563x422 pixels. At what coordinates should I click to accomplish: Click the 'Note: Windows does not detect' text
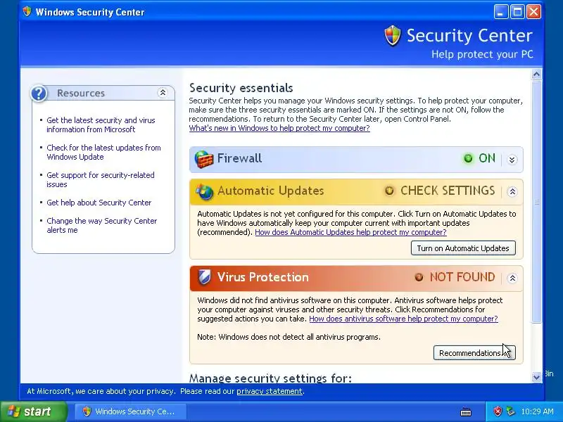[x=289, y=337]
